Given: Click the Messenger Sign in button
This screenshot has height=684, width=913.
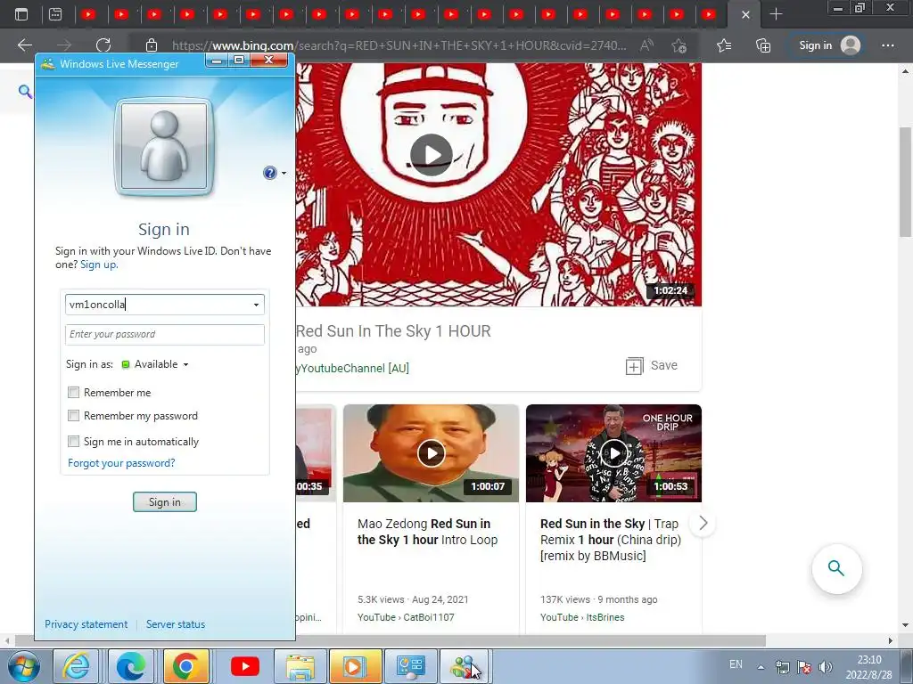Looking at the screenshot, I should [165, 502].
